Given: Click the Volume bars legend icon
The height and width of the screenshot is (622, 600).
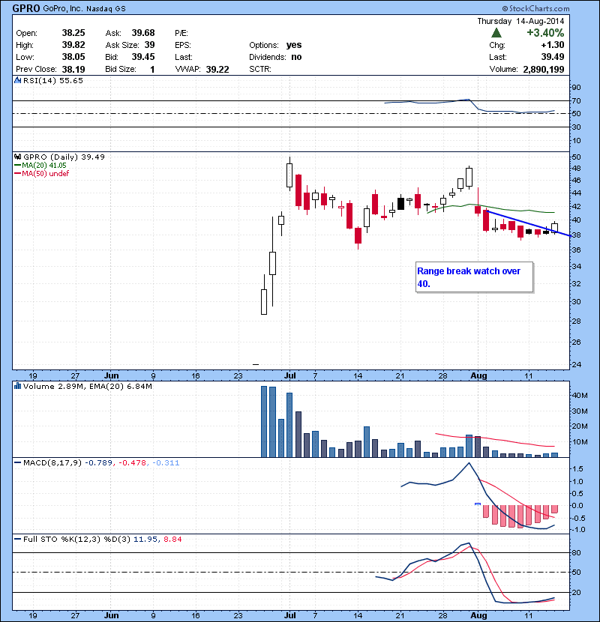Looking at the screenshot, I should tap(17, 386).
